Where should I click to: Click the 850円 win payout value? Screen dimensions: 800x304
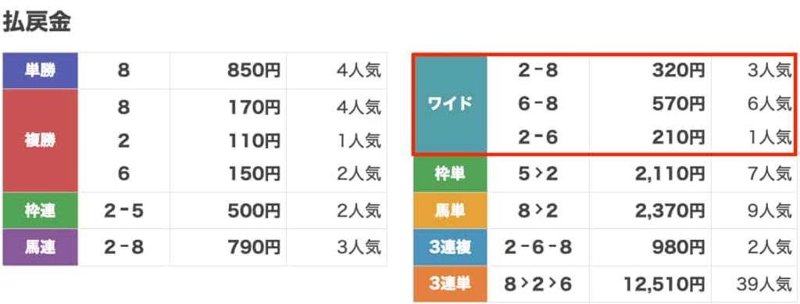pos(254,71)
